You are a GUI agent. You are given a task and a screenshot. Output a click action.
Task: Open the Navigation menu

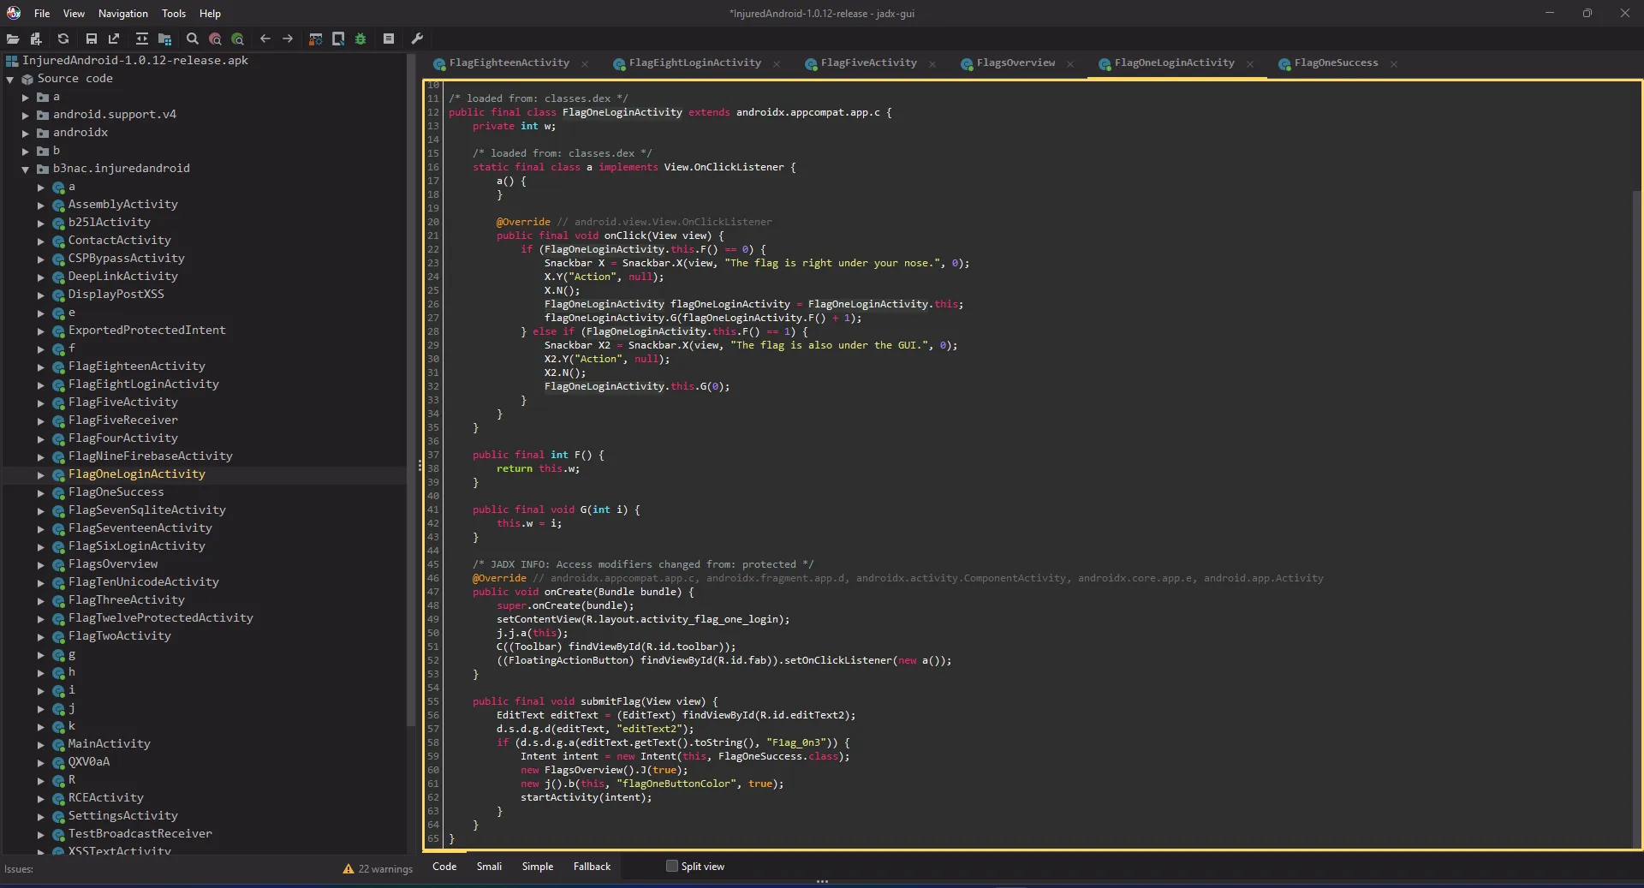[x=122, y=13]
